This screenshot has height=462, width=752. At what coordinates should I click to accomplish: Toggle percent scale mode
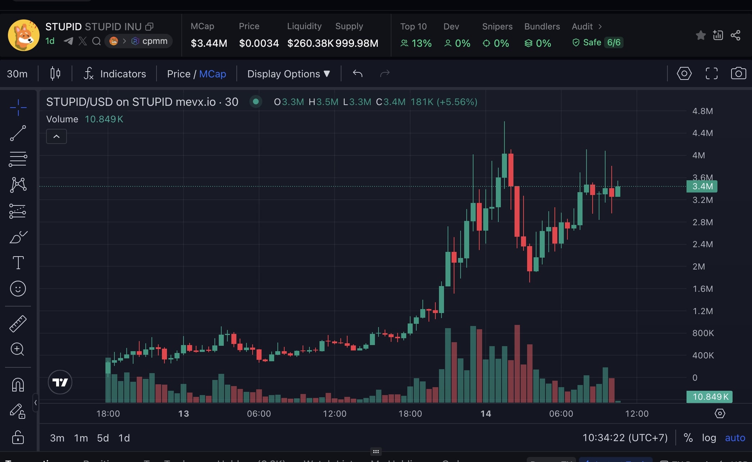coord(688,438)
